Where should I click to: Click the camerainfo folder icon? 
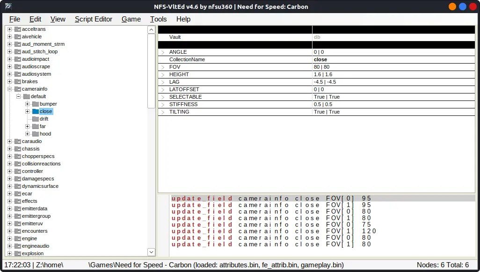coord(18,89)
